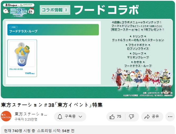
Task: Click the notification bell icon
Action: (60, 117)
